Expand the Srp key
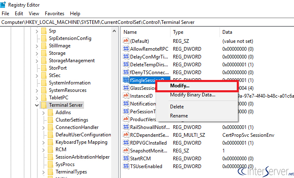Screen dimensions: 294x178 37,31
